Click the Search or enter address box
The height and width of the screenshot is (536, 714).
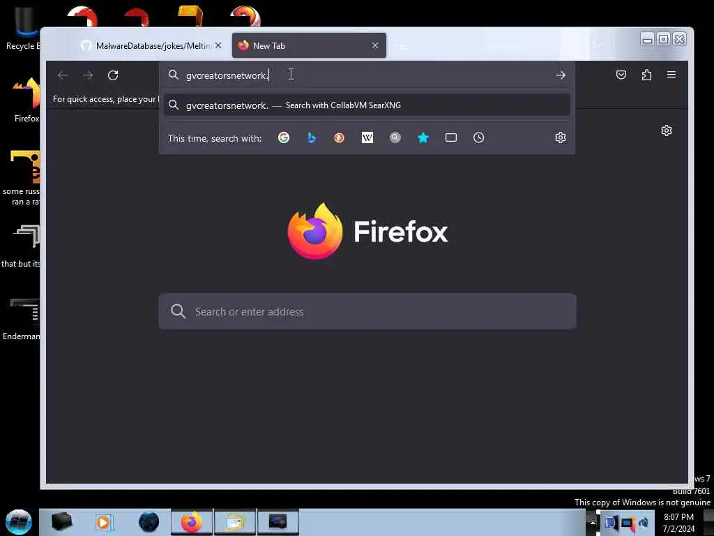(x=367, y=312)
